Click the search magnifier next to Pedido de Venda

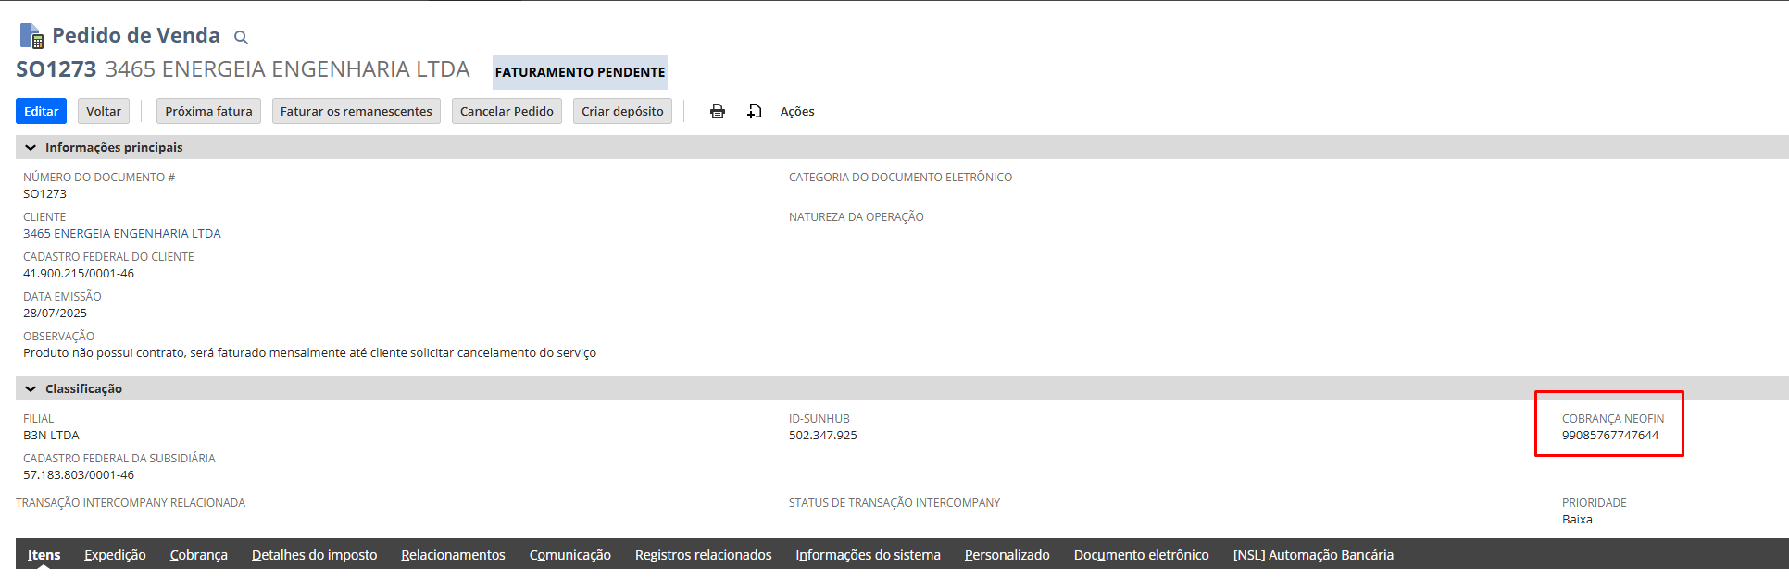coord(241,38)
